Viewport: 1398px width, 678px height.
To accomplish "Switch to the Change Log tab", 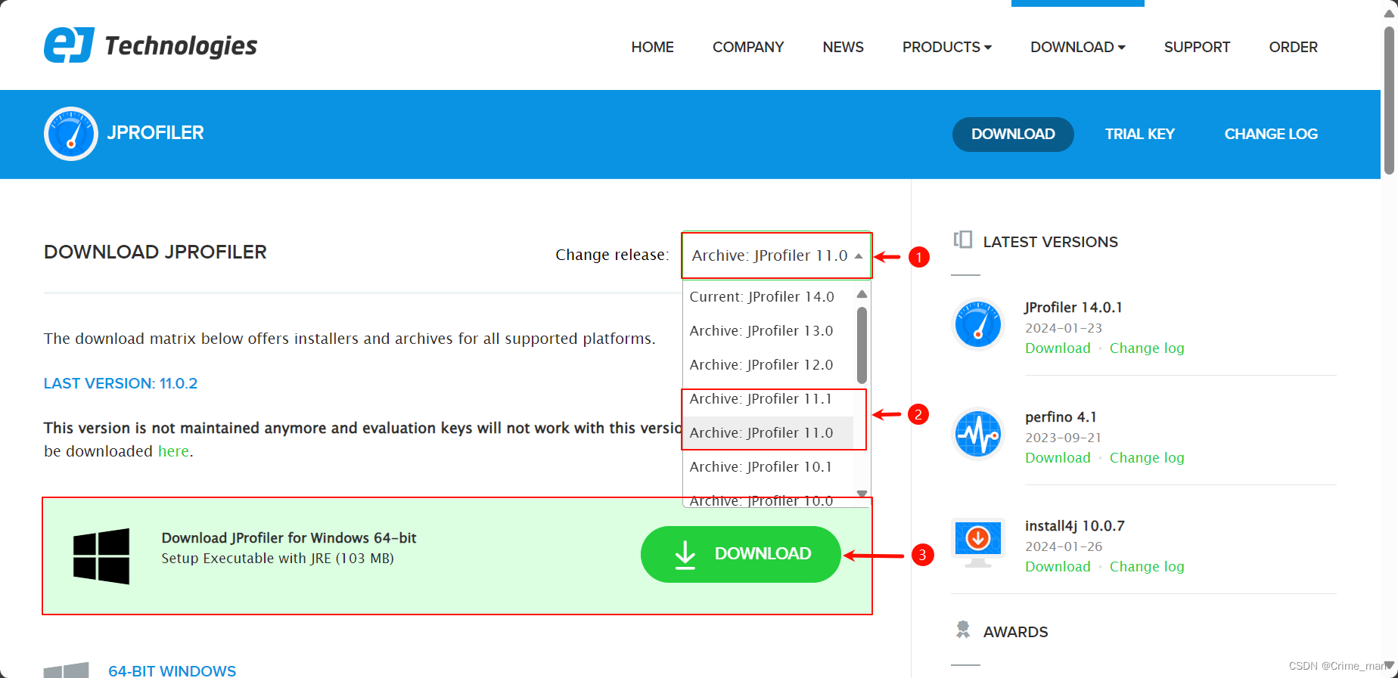I will pos(1271,135).
